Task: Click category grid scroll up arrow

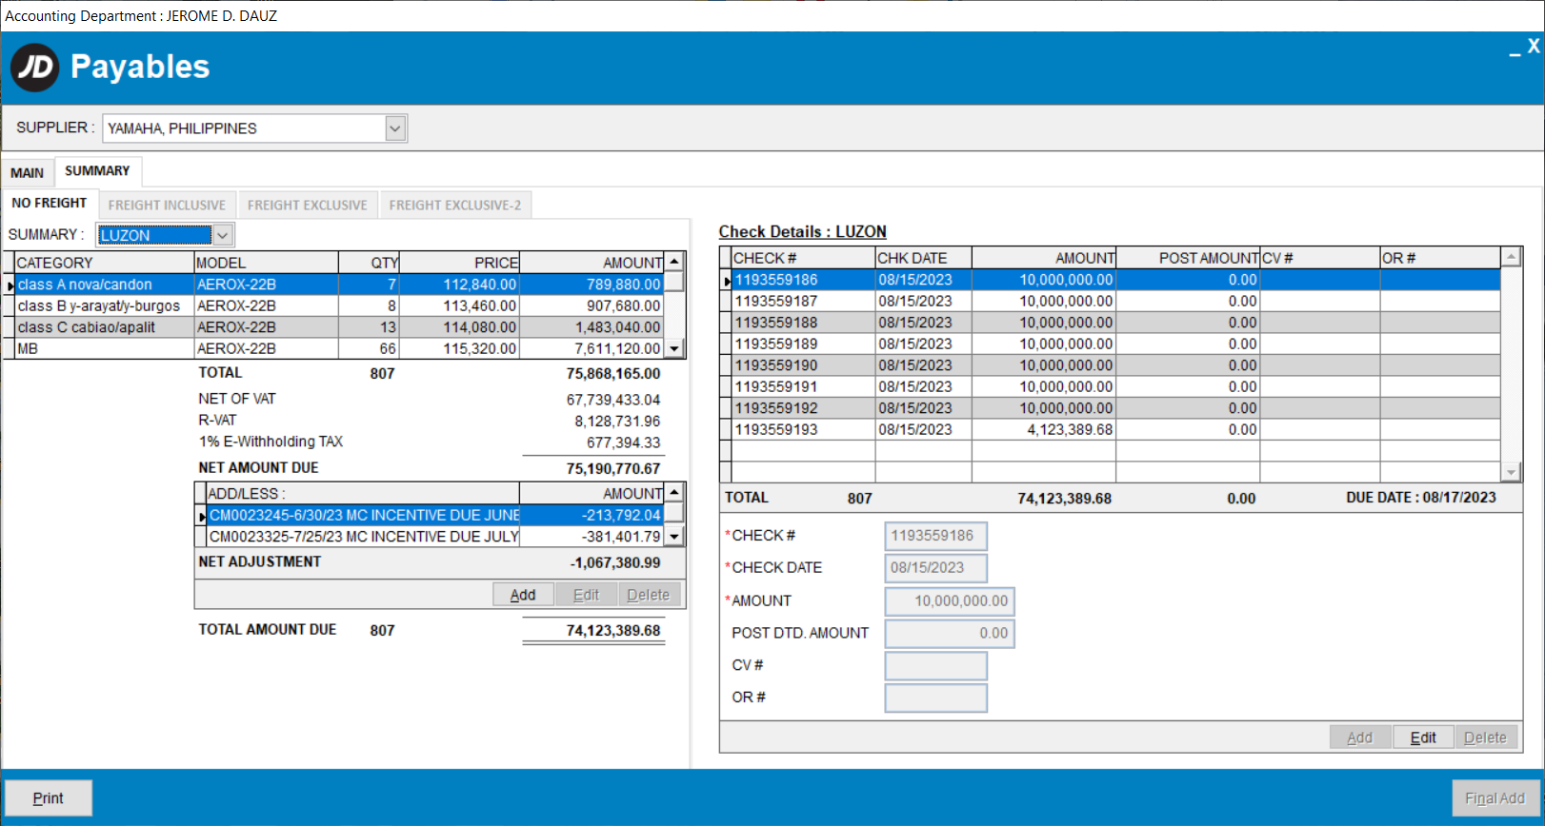Action: coord(674,262)
